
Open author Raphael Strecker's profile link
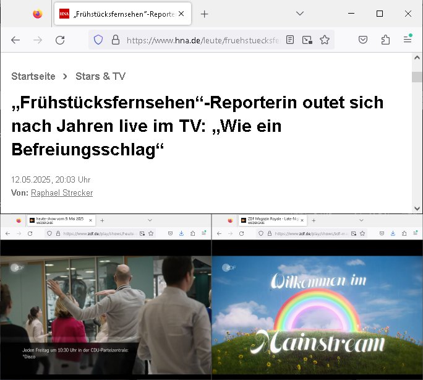pyautogui.click(x=62, y=193)
